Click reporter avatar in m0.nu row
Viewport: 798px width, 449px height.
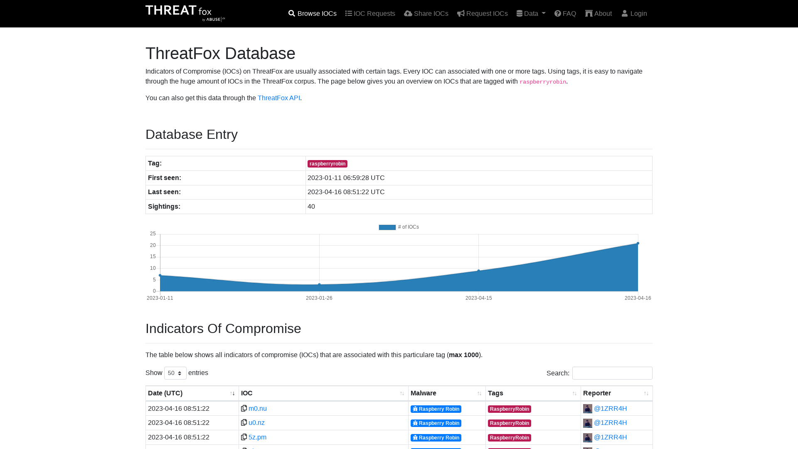588,409
